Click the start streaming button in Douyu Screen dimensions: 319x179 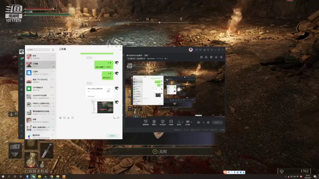pos(217,123)
